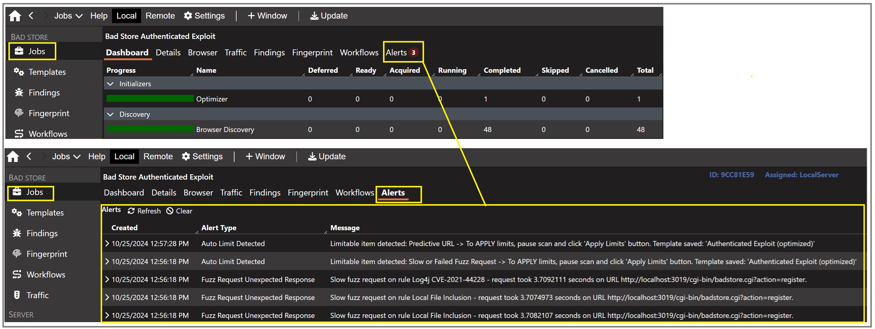Screen dimensions: 875x329
Task: Open the Traffic tab in lower window
Action: tap(231, 192)
